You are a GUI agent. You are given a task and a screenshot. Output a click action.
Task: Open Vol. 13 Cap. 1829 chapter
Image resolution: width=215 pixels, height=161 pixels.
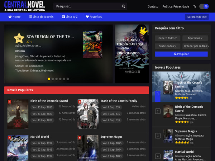(x=42, y=114)
